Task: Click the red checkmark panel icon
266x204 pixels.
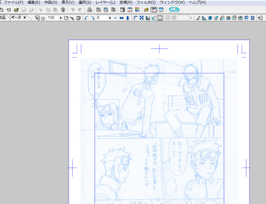Action: 130,10
